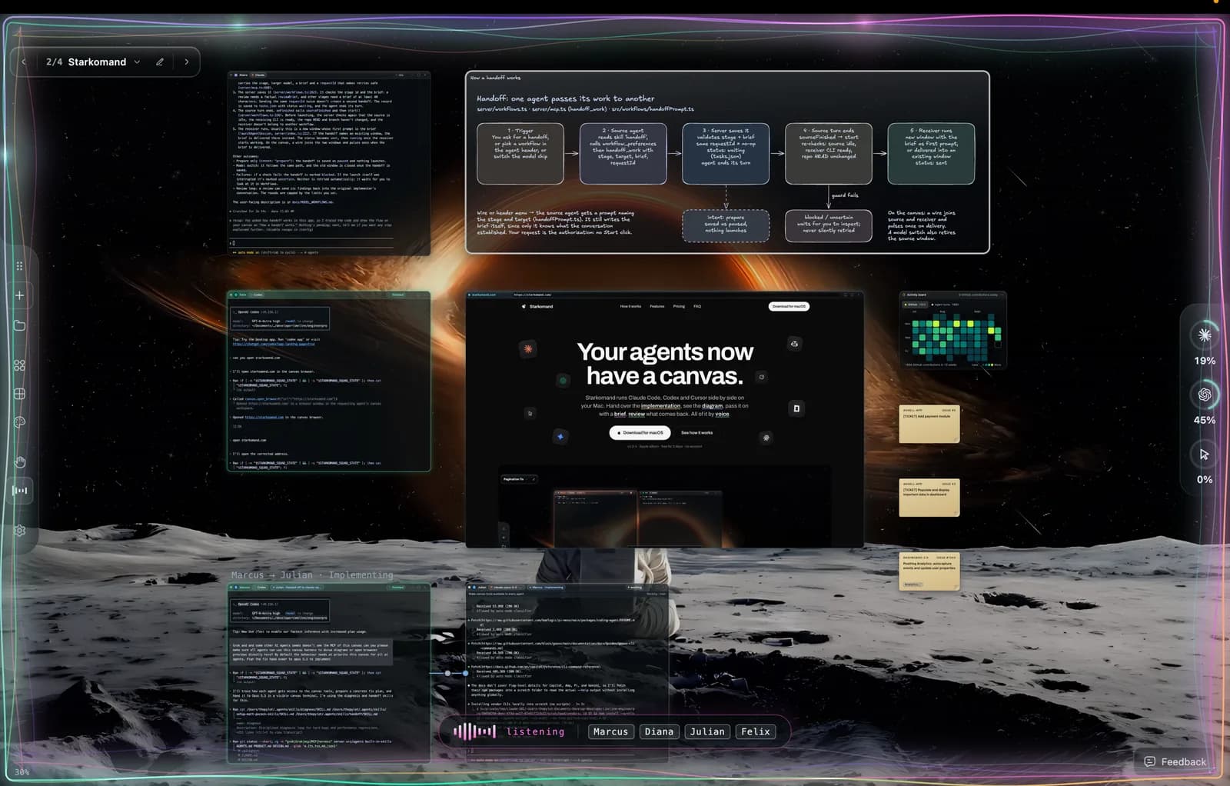1230x786 pixels.
Task: Open How it works in website nav
Action: pos(630,307)
